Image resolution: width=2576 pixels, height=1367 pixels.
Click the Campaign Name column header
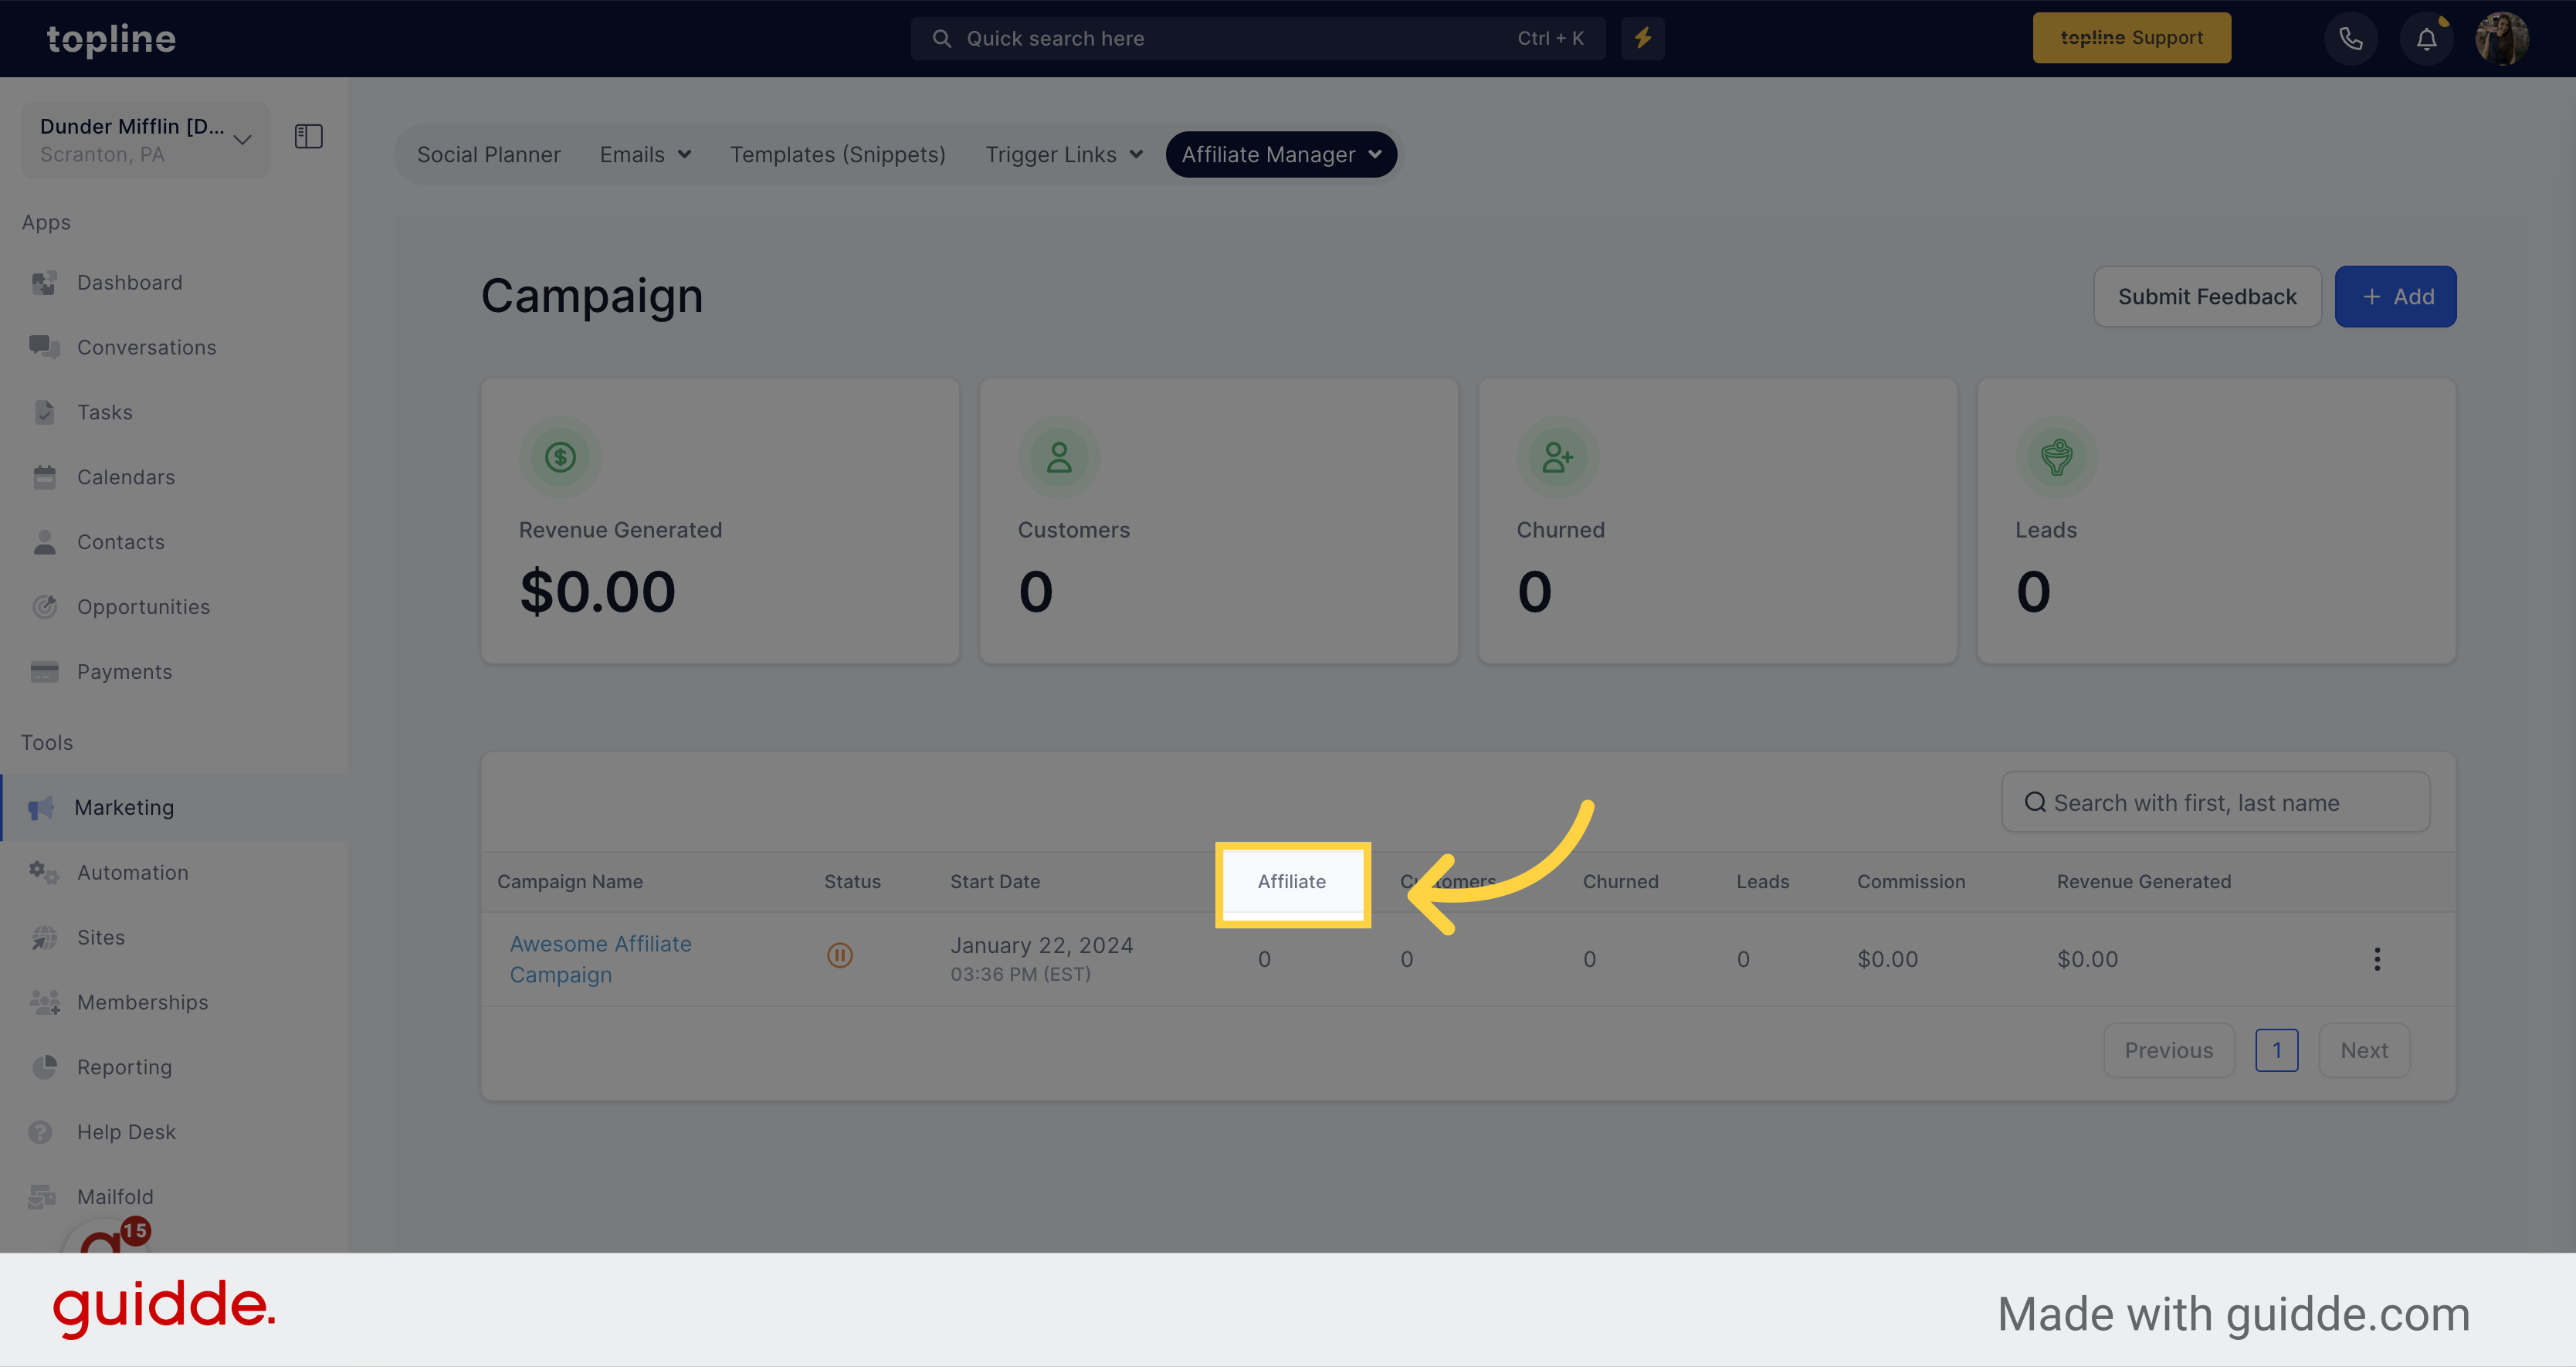(570, 882)
